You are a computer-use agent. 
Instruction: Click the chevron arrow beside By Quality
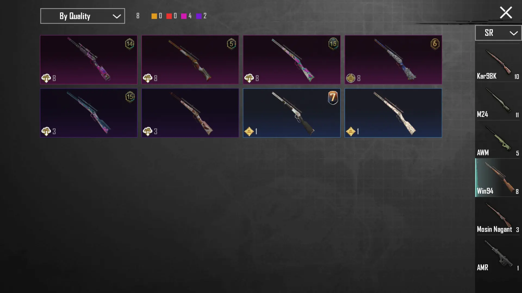point(117,16)
